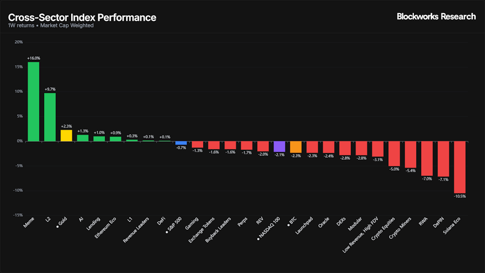This screenshot has width=485, height=273.
Task: Click the purple NASDAQ 100 bar
Action: pos(279,146)
